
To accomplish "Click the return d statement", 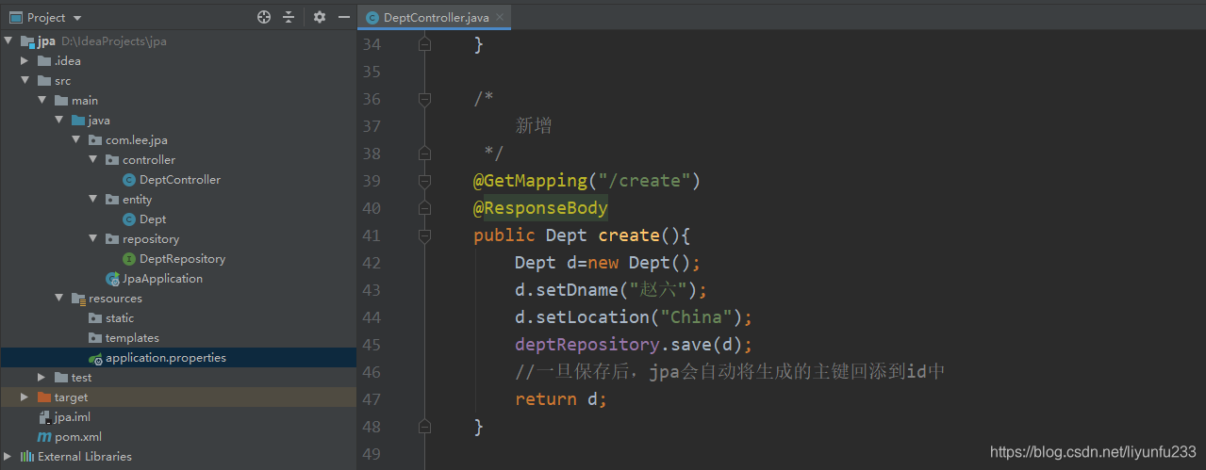I will [x=561, y=399].
